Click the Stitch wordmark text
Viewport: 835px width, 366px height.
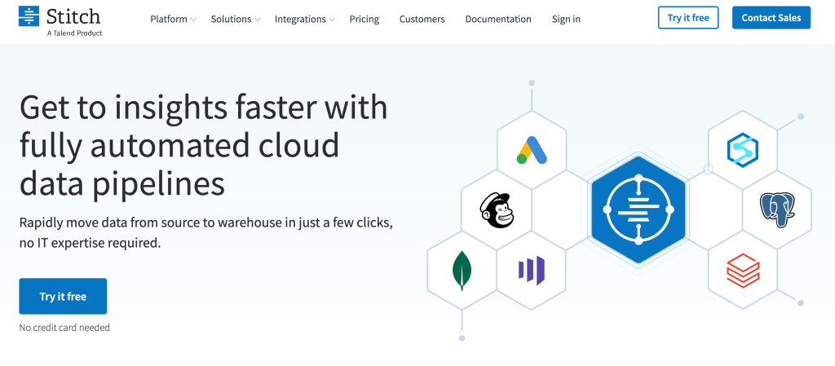[x=73, y=16]
